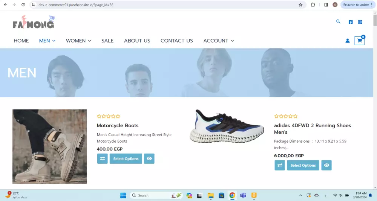This screenshot has width=377, height=201.
Task: Go forward using browser forward arrow
Action: pyautogui.click(x=14, y=5)
